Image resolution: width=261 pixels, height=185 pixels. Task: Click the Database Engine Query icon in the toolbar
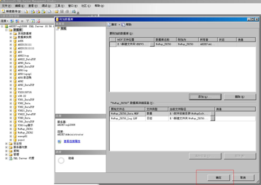[x=26, y=11]
